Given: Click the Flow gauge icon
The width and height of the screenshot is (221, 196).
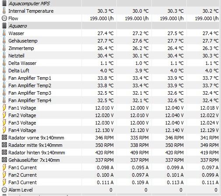Looking at the screenshot, I should tap(4, 18).
